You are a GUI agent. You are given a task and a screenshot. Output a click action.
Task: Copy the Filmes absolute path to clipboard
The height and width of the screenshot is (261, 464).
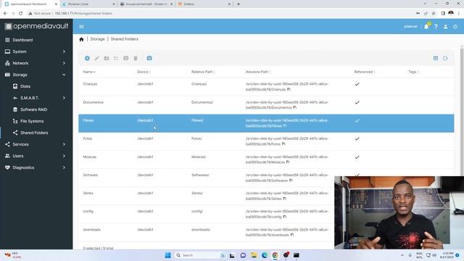coord(285,125)
